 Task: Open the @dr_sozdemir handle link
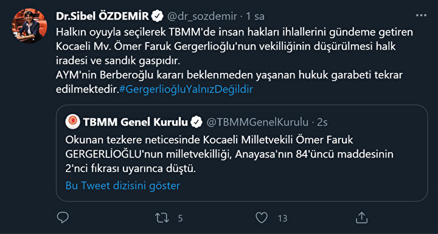(x=203, y=17)
